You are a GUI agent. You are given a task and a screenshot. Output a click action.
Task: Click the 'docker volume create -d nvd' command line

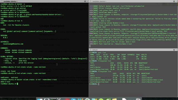pyautogui.click(x=29, y=80)
